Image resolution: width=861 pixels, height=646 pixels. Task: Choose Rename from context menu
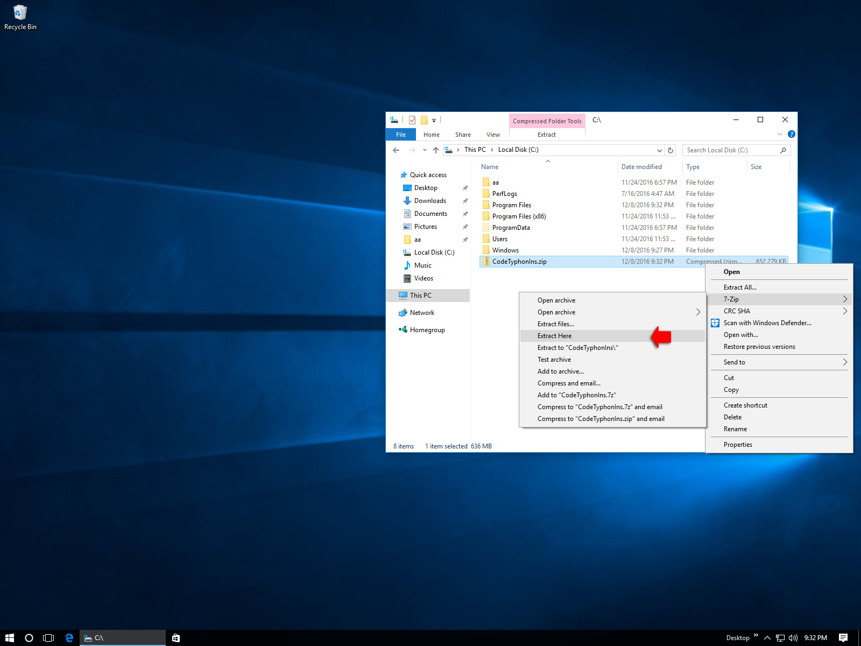coord(779,429)
